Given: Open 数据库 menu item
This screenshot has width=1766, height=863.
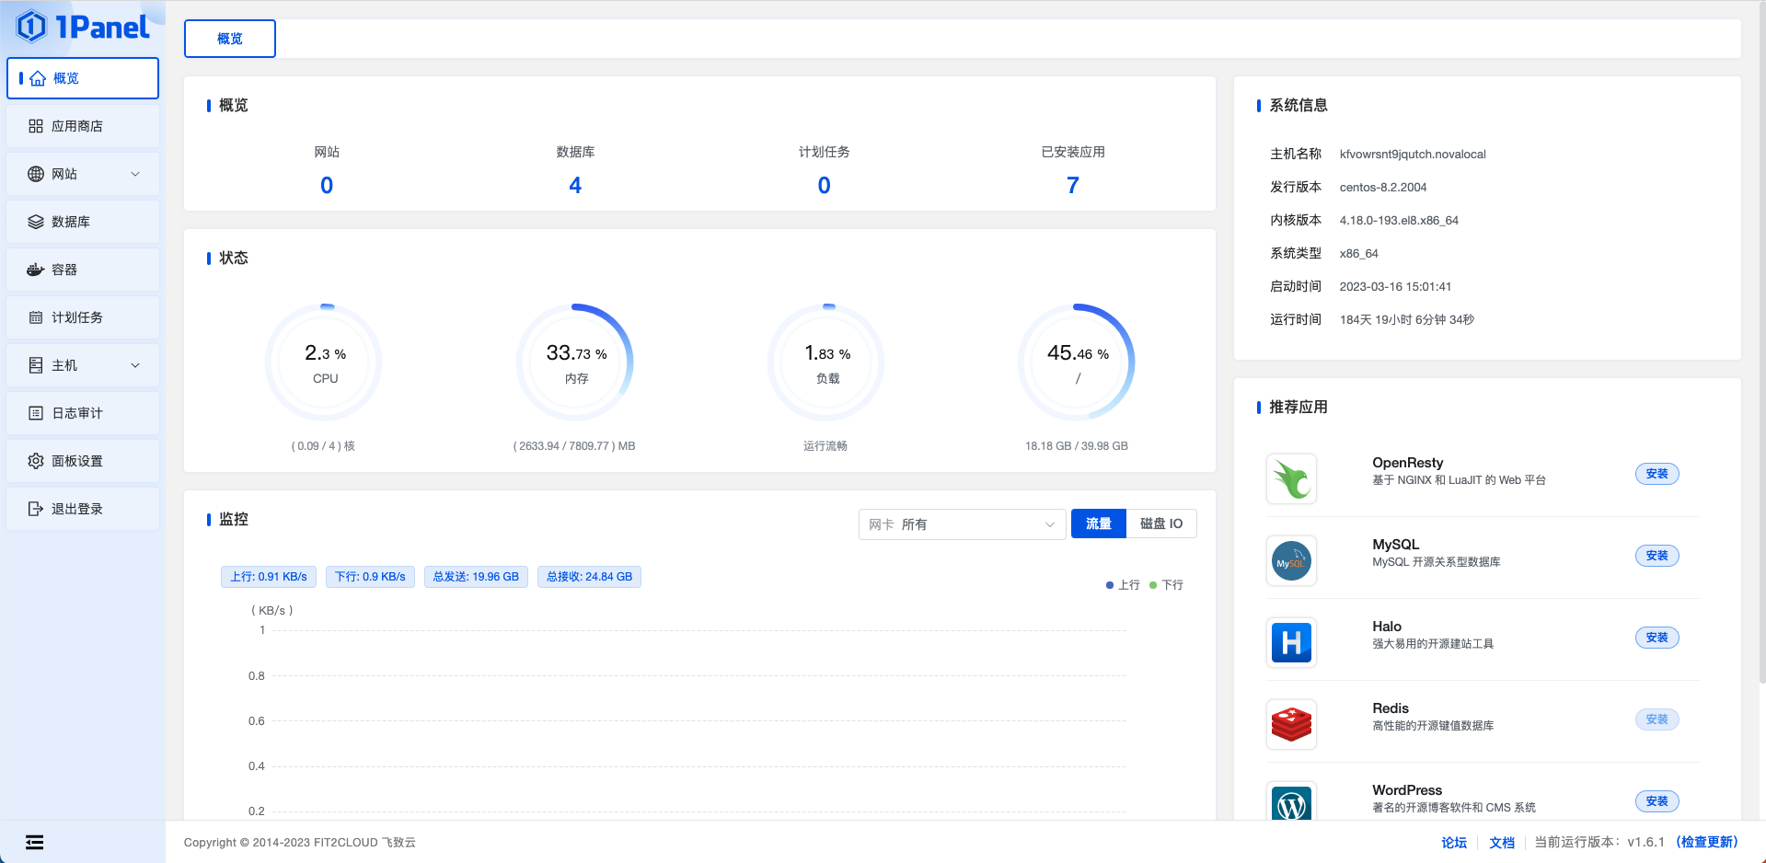Looking at the screenshot, I should click(x=83, y=222).
